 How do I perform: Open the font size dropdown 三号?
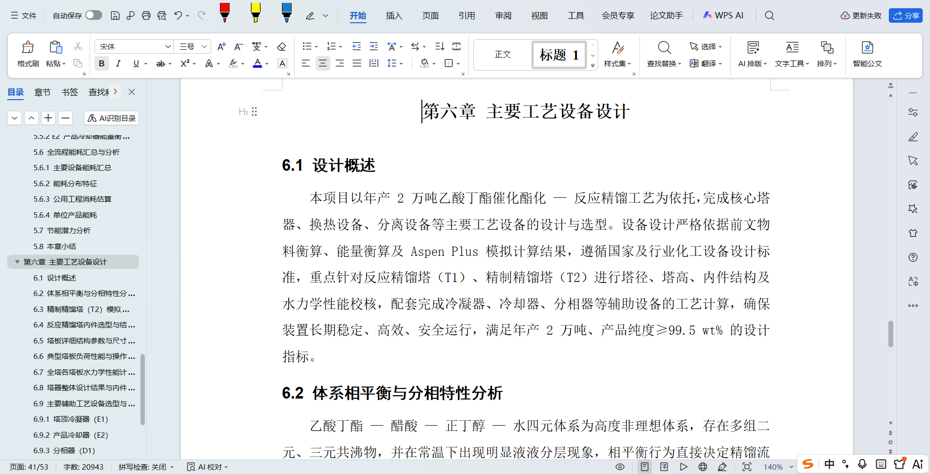tap(204, 46)
